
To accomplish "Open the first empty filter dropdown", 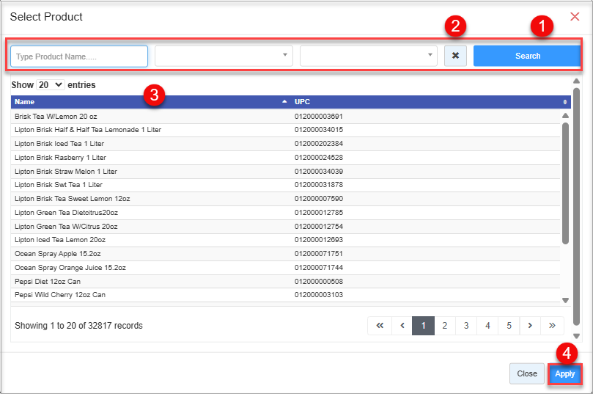I will coord(224,56).
